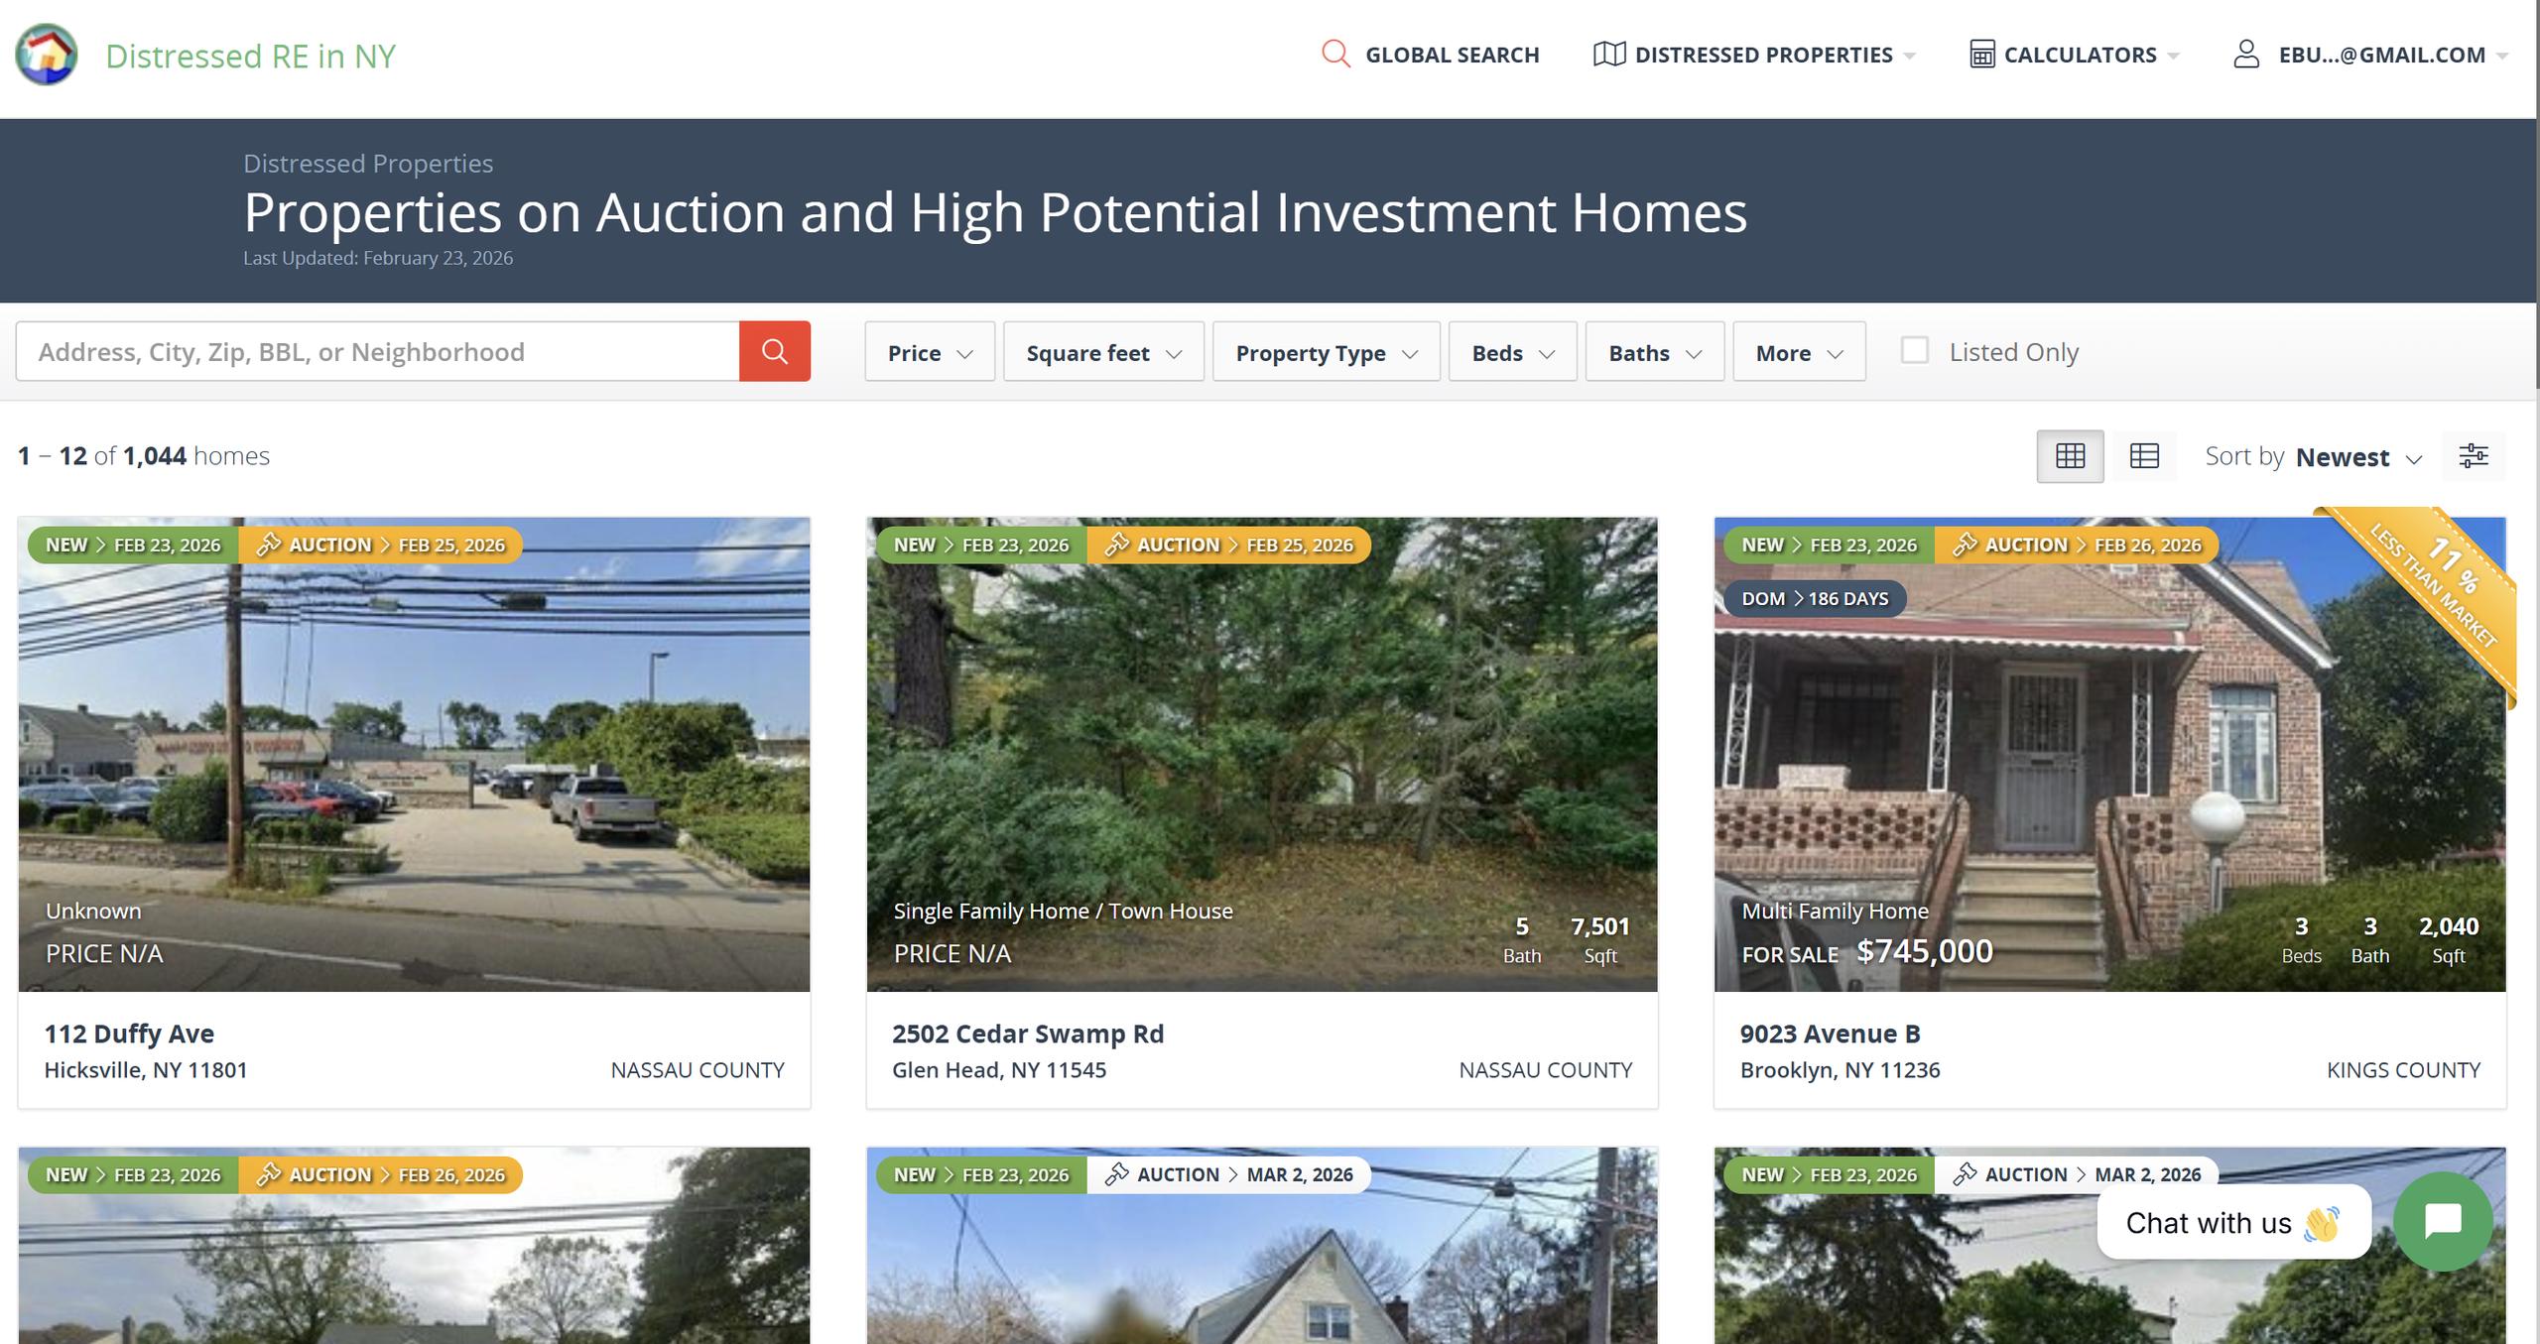This screenshot has height=1344, width=2540.
Task: Open the green chat bubble icon
Action: click(2443, 1222)
